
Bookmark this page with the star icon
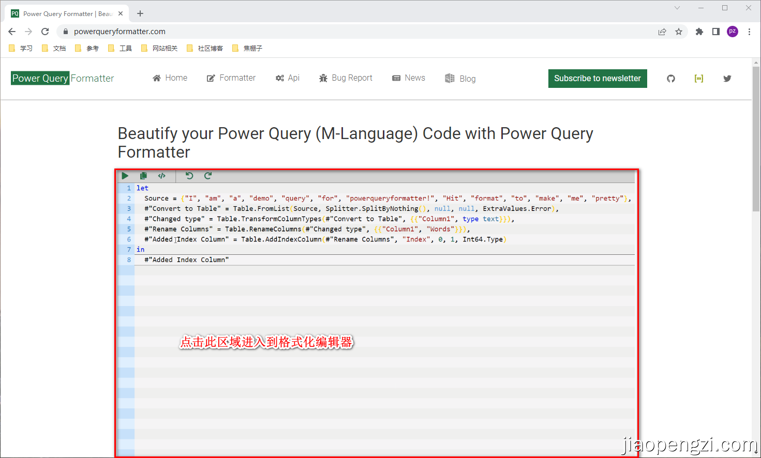[679, 32]
